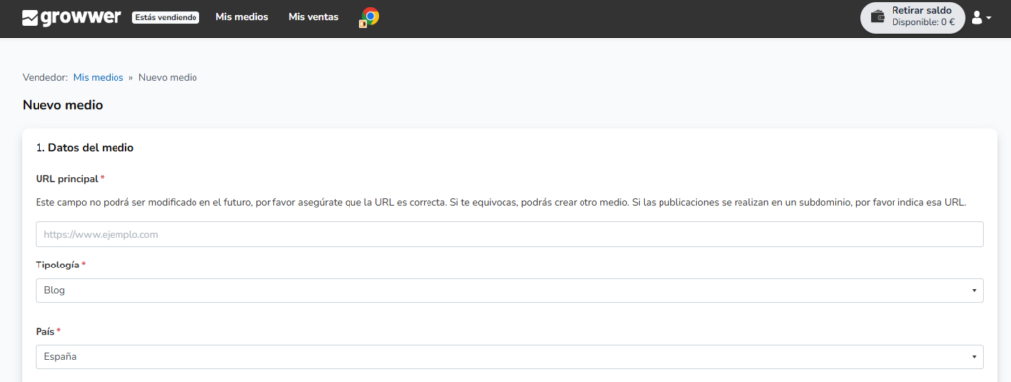1011x382 pixels.
Task: Open the Tipología dropdown showing Blog
Action: pos(509,290)
